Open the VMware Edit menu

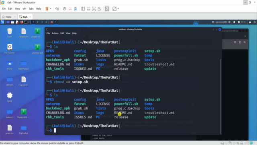[10, 9]
